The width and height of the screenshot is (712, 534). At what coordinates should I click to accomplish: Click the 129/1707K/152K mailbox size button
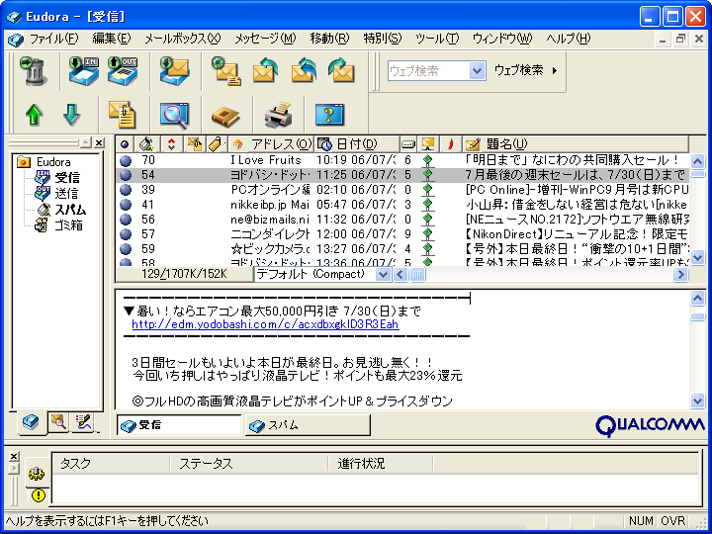[x=184, y=274]
